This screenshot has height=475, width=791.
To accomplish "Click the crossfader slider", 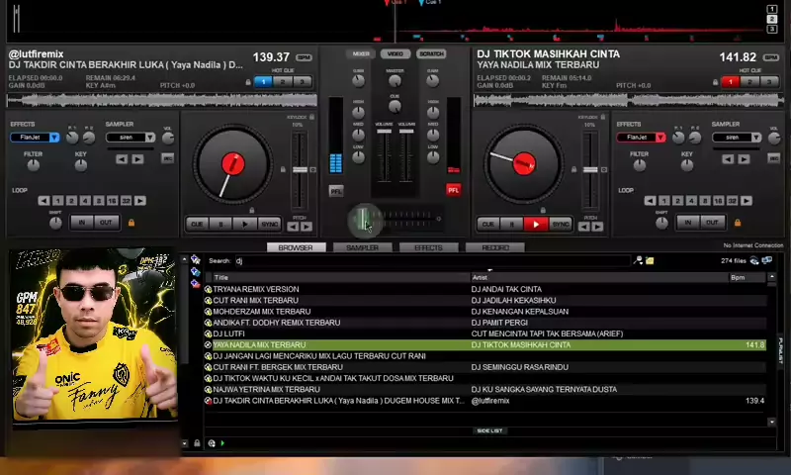I will tap(365, 218).
